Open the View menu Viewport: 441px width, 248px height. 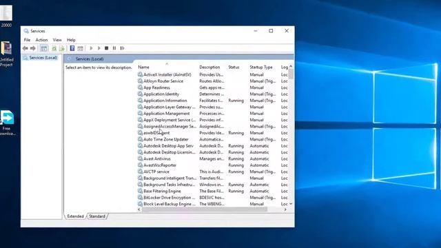click(57, 40)
